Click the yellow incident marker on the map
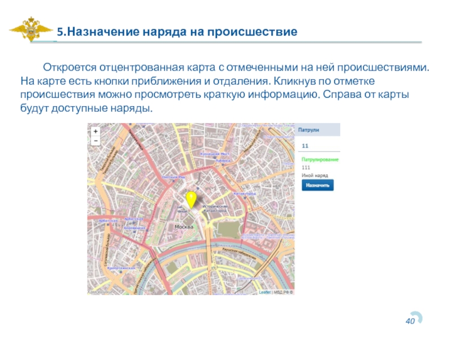Viewport: 452px width, 339px height. [x=191, y=199]
